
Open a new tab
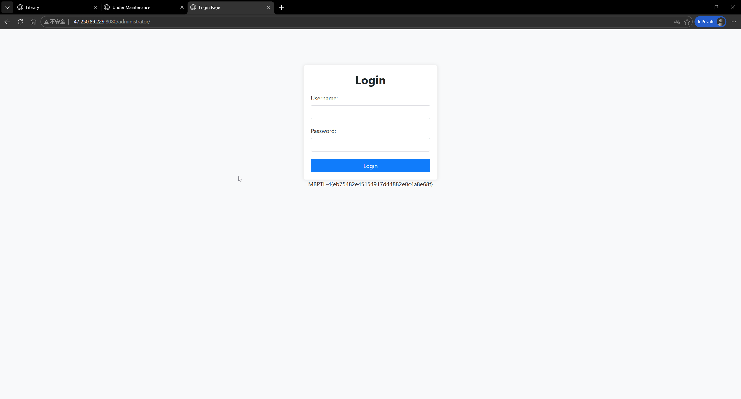coord(281,7)
